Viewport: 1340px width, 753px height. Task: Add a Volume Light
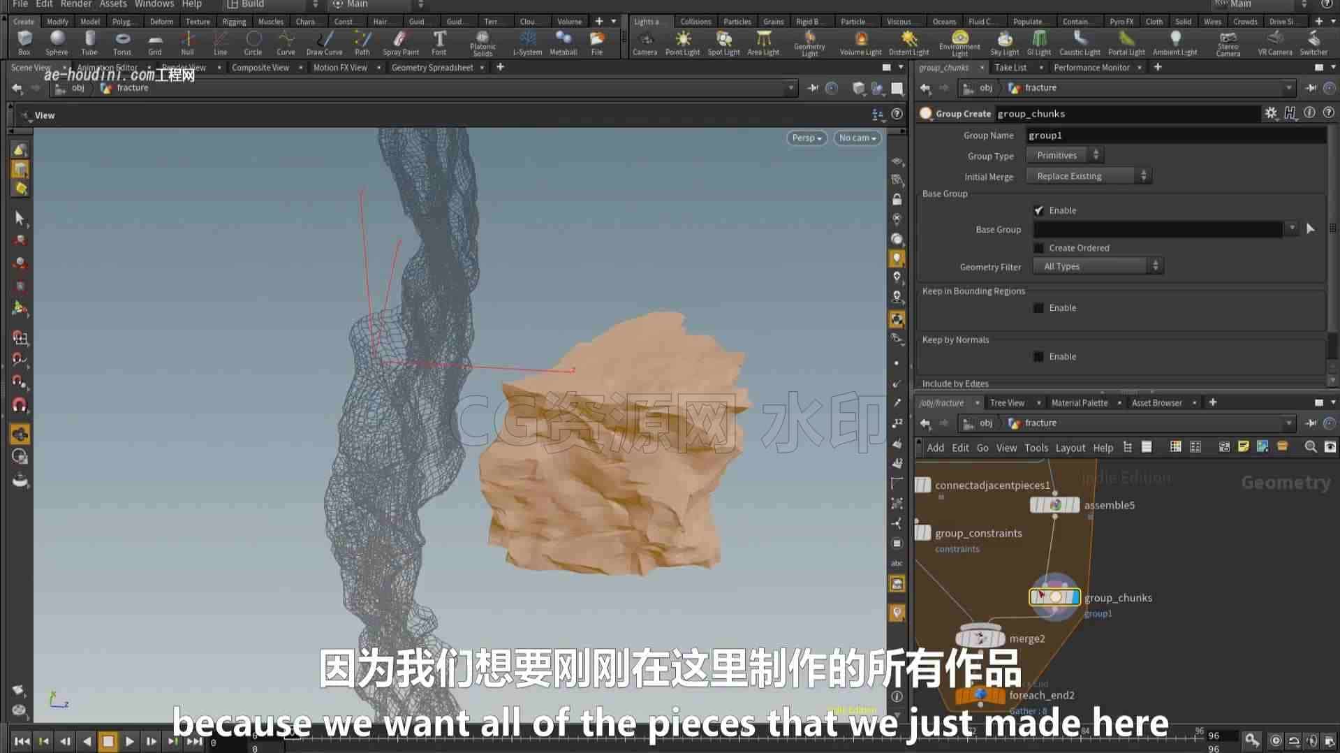pyautogui.click(x=860, y=43)
